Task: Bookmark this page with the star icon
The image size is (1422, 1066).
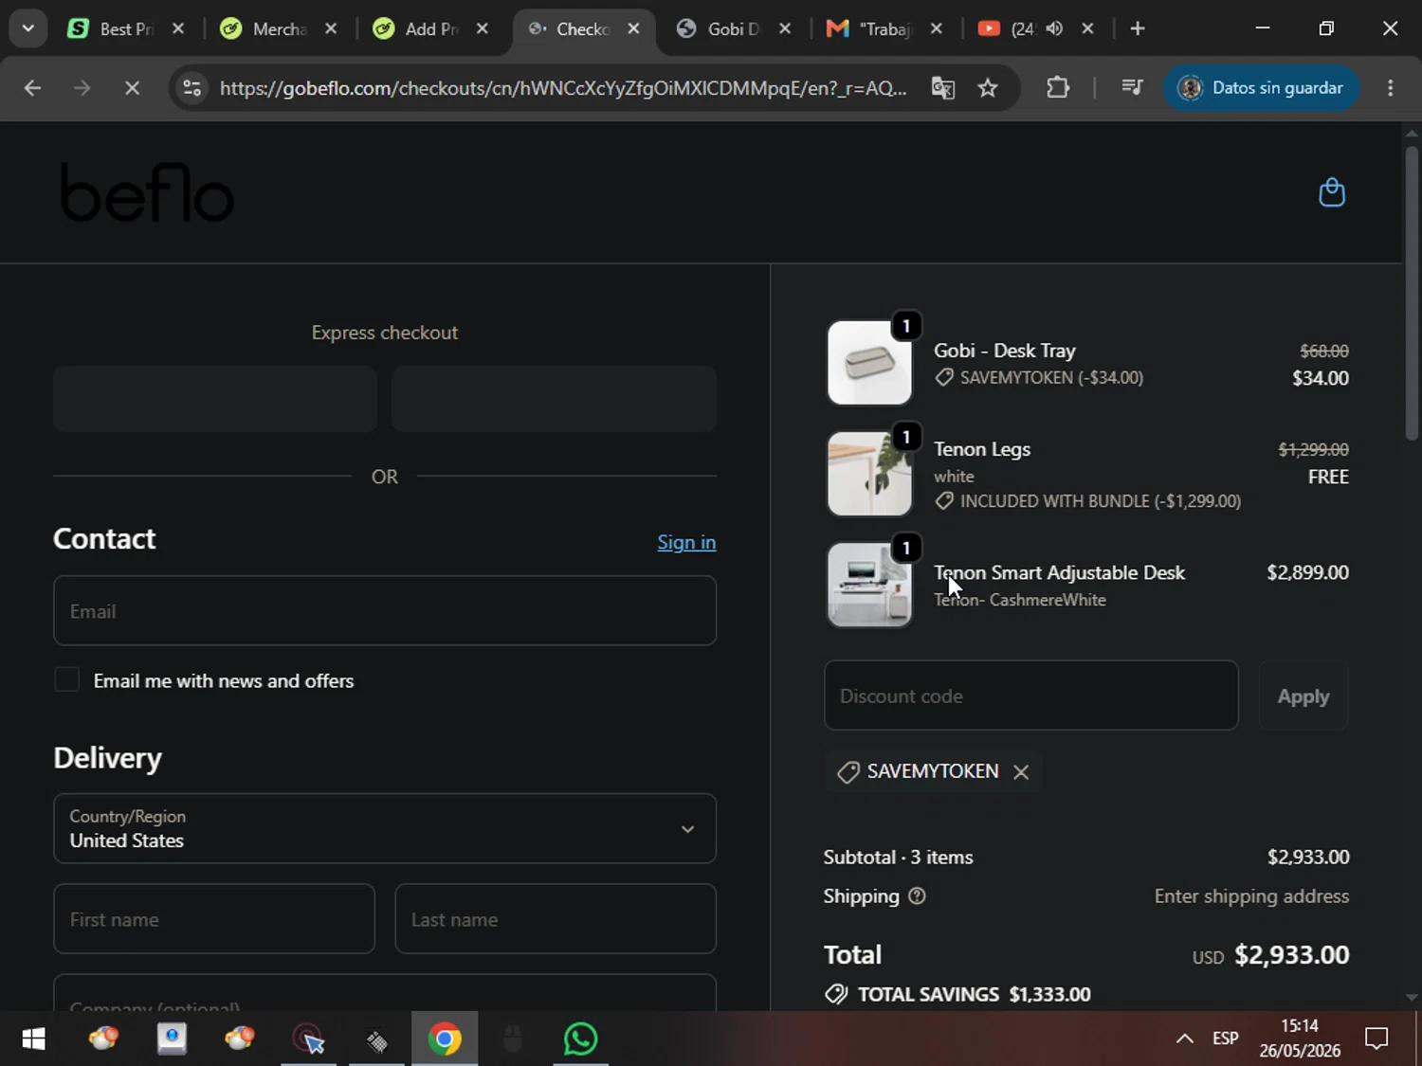Action: 988,88
